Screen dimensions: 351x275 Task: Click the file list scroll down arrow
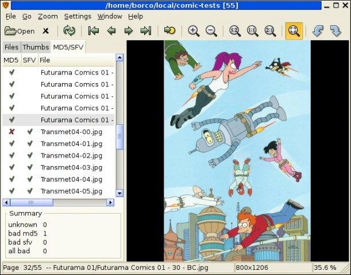click(119, 193)
